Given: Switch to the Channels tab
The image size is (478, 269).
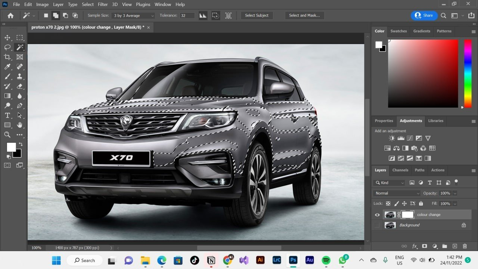Looking at the screenshot, I should tap(400, 170).
